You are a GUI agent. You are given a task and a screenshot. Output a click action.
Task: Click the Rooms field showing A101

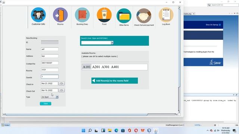(50, 70)
